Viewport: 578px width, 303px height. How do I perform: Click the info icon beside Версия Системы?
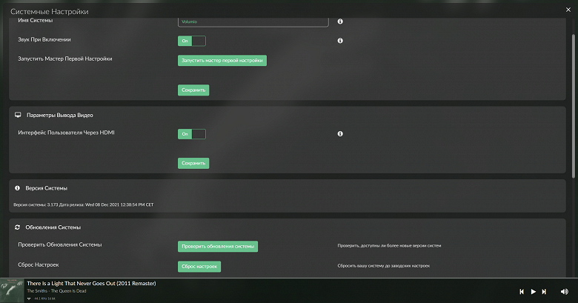click(x=17, y=188)
